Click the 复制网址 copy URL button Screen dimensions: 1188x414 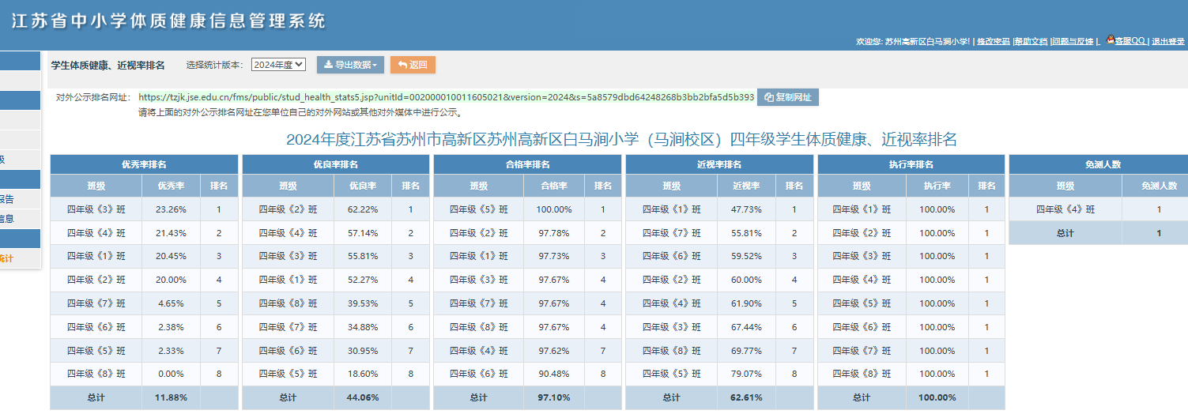[x=788, y=97]
